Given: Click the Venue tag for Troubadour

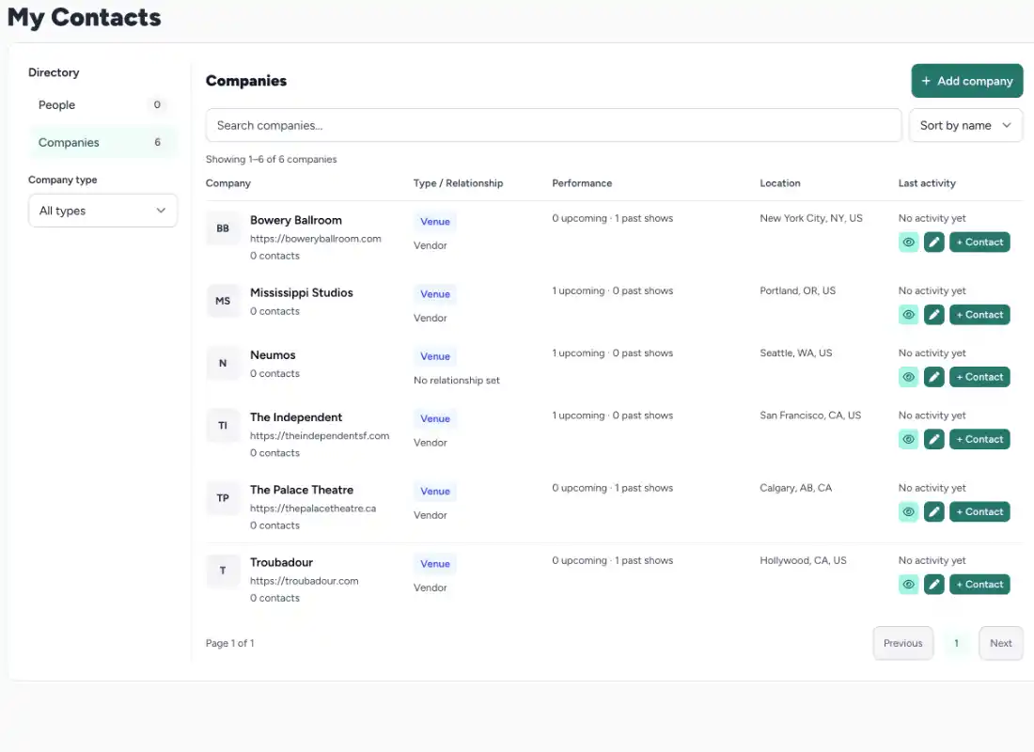Looking at the screenshot, I should click(x=434, y=564).
